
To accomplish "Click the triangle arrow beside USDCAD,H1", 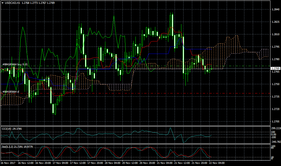I will tap(2, 3).
